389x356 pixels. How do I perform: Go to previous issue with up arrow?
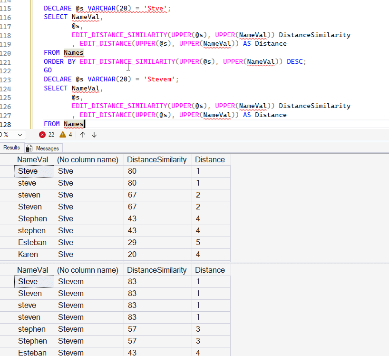pos(83,135)
